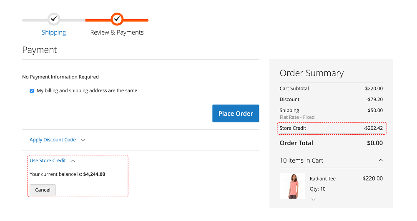Click the Store Credit line in summary
Image resolution: width=417 pixels, height=221 pixels.
click(x=293, y=128)
